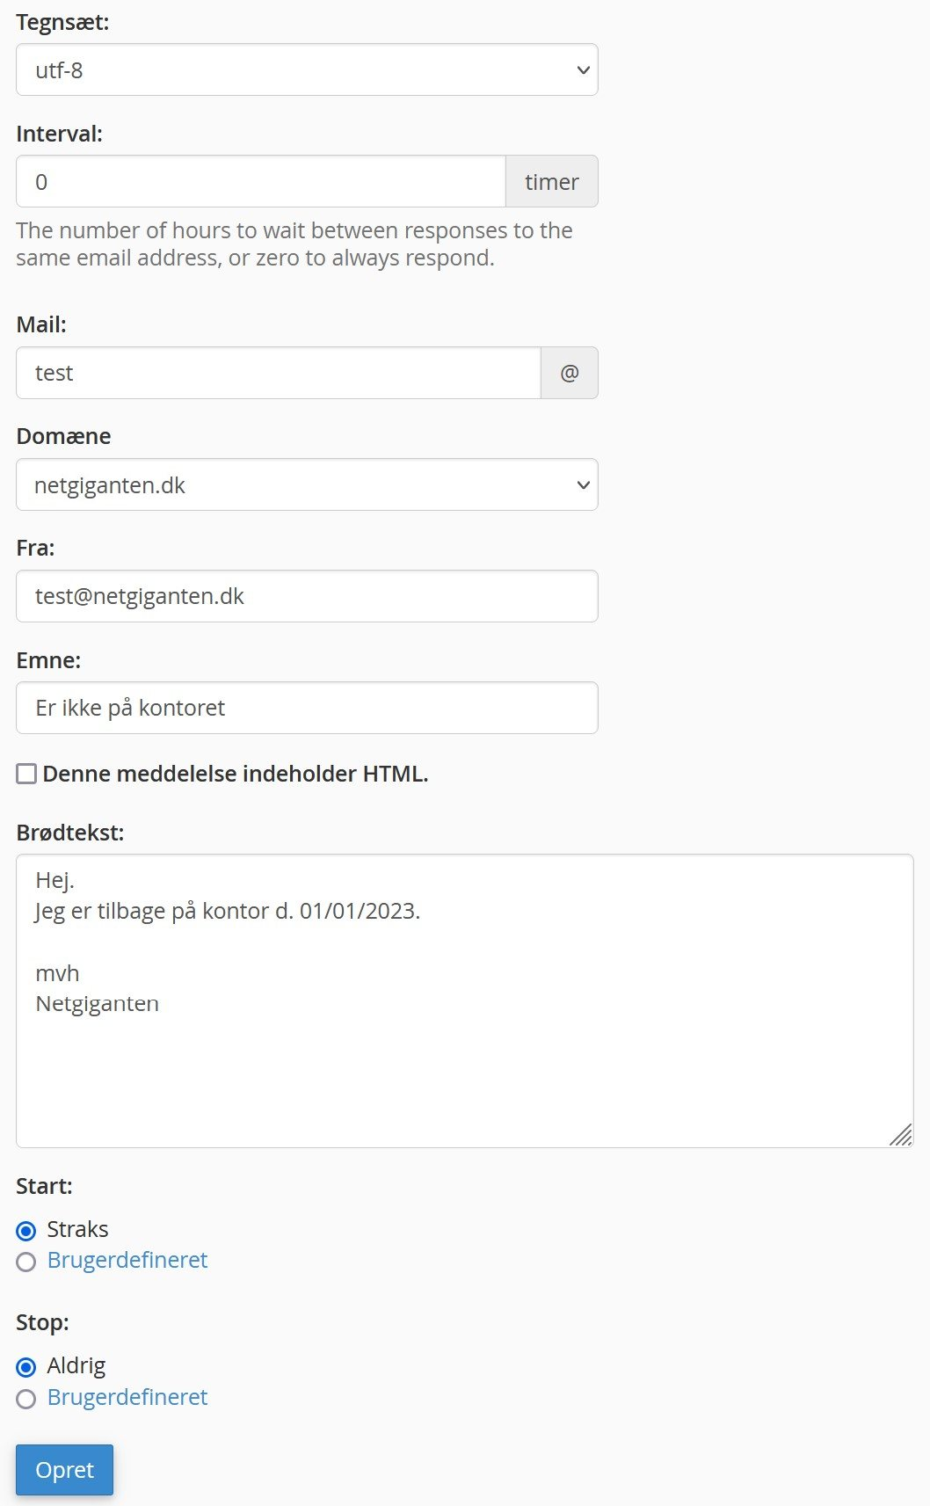
Task: Click the Mail username input field
Action: (x=278, y=373)
